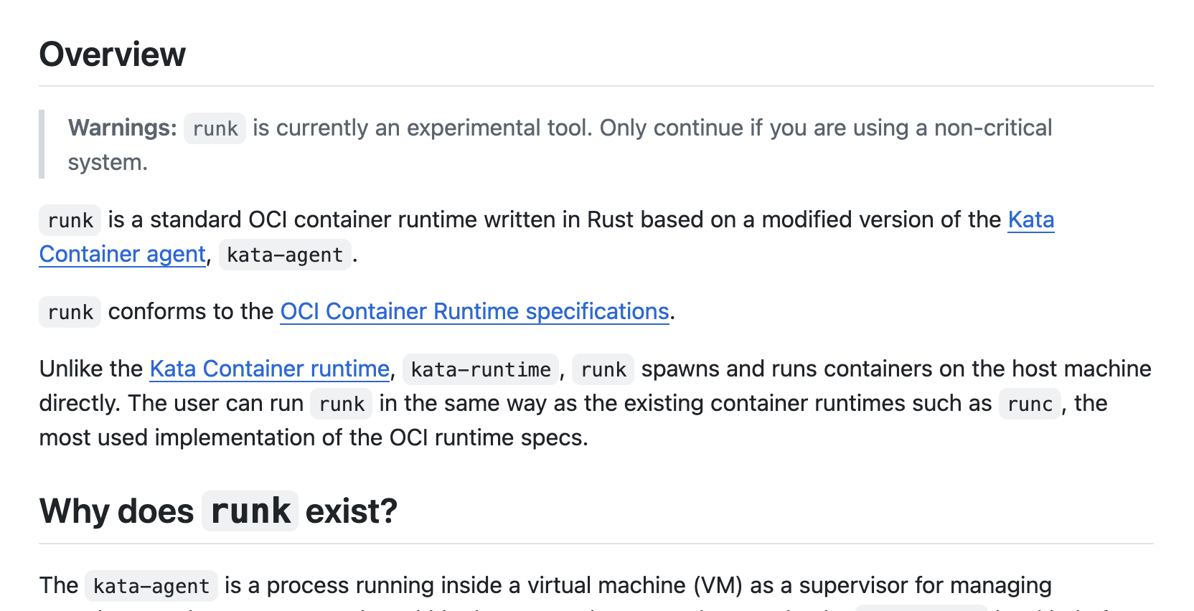This screenshot has width=1194, height=611.
Task: Click the gray bar of the warning blockquote
Action: pos(42,144)
